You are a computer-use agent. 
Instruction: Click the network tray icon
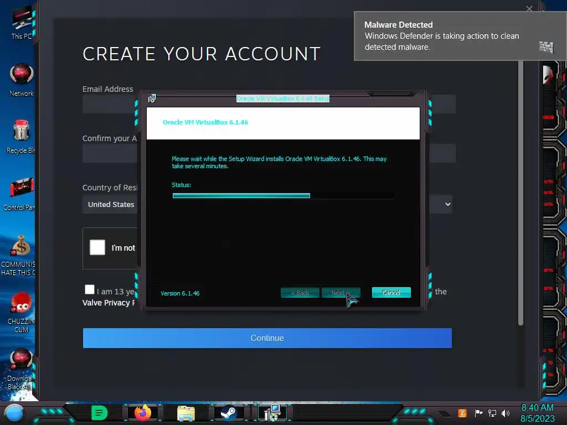pyautogui.click(x=492, y=413)
